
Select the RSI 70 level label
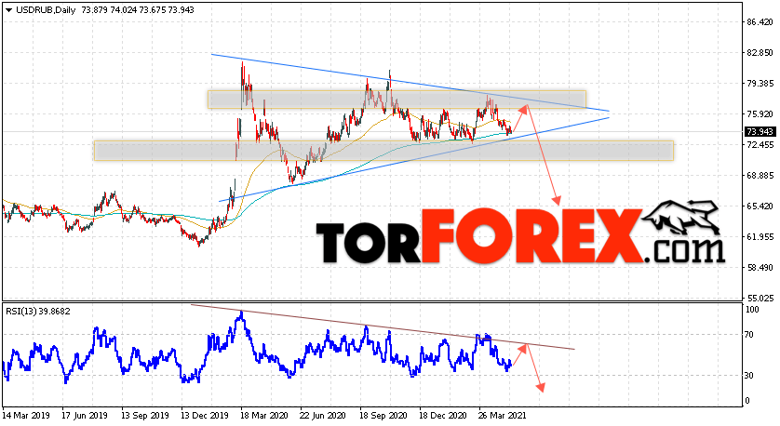coord(750,335)
